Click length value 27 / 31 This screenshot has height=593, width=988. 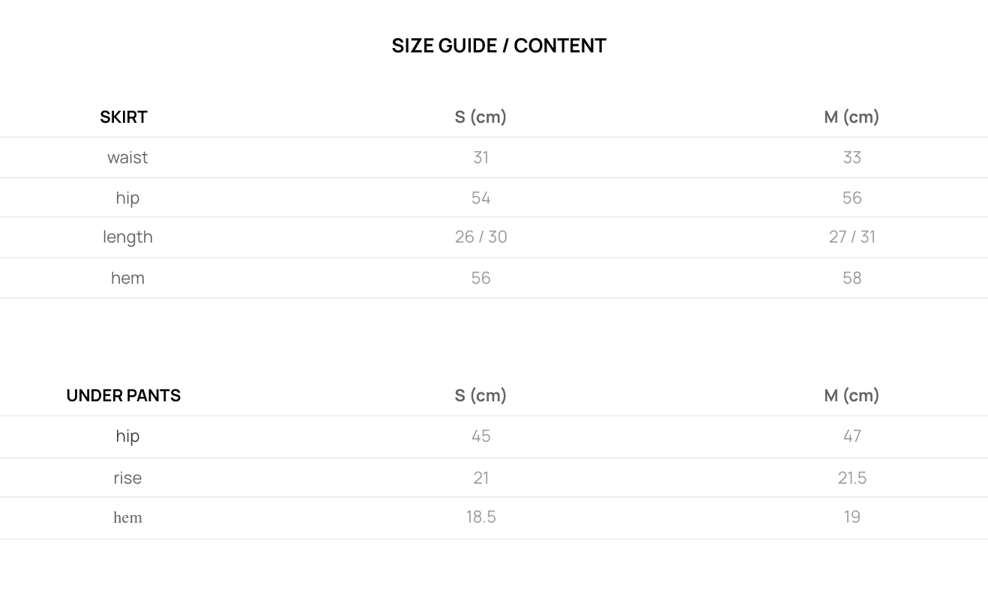click(x=852, y=237)
